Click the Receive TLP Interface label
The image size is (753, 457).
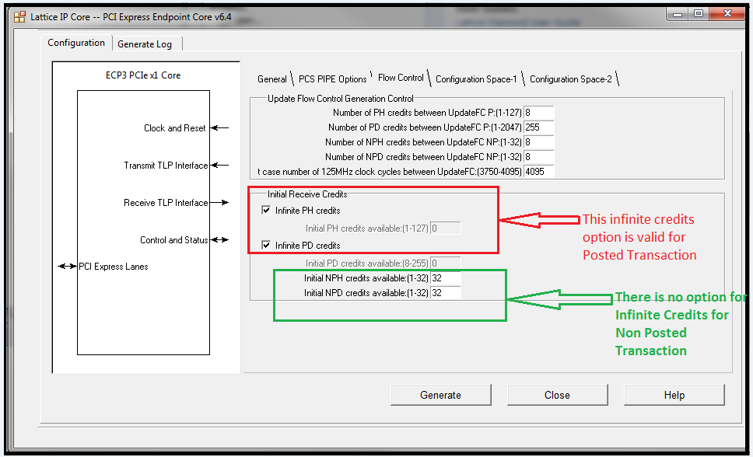(x=166, y=203)
